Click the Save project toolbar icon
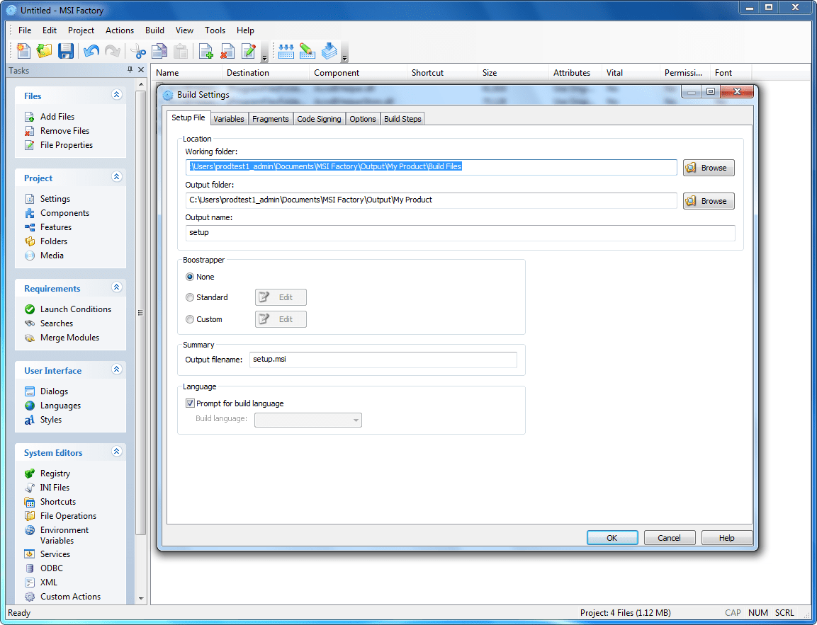 click(x=66, y=51)
